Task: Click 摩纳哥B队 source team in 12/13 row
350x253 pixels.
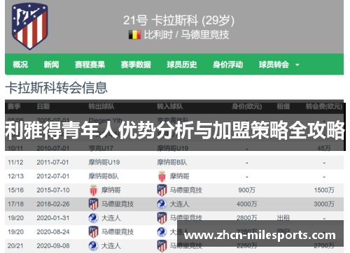Action: coord(104,176)
